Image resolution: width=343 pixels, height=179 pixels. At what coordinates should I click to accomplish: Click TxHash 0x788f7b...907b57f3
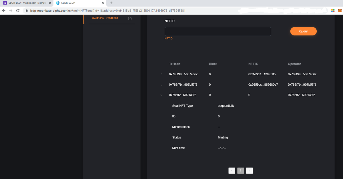[x=183, y=85]
